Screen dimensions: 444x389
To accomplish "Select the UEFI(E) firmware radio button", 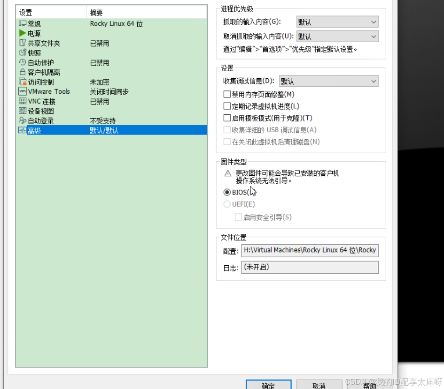I will 227,204.
